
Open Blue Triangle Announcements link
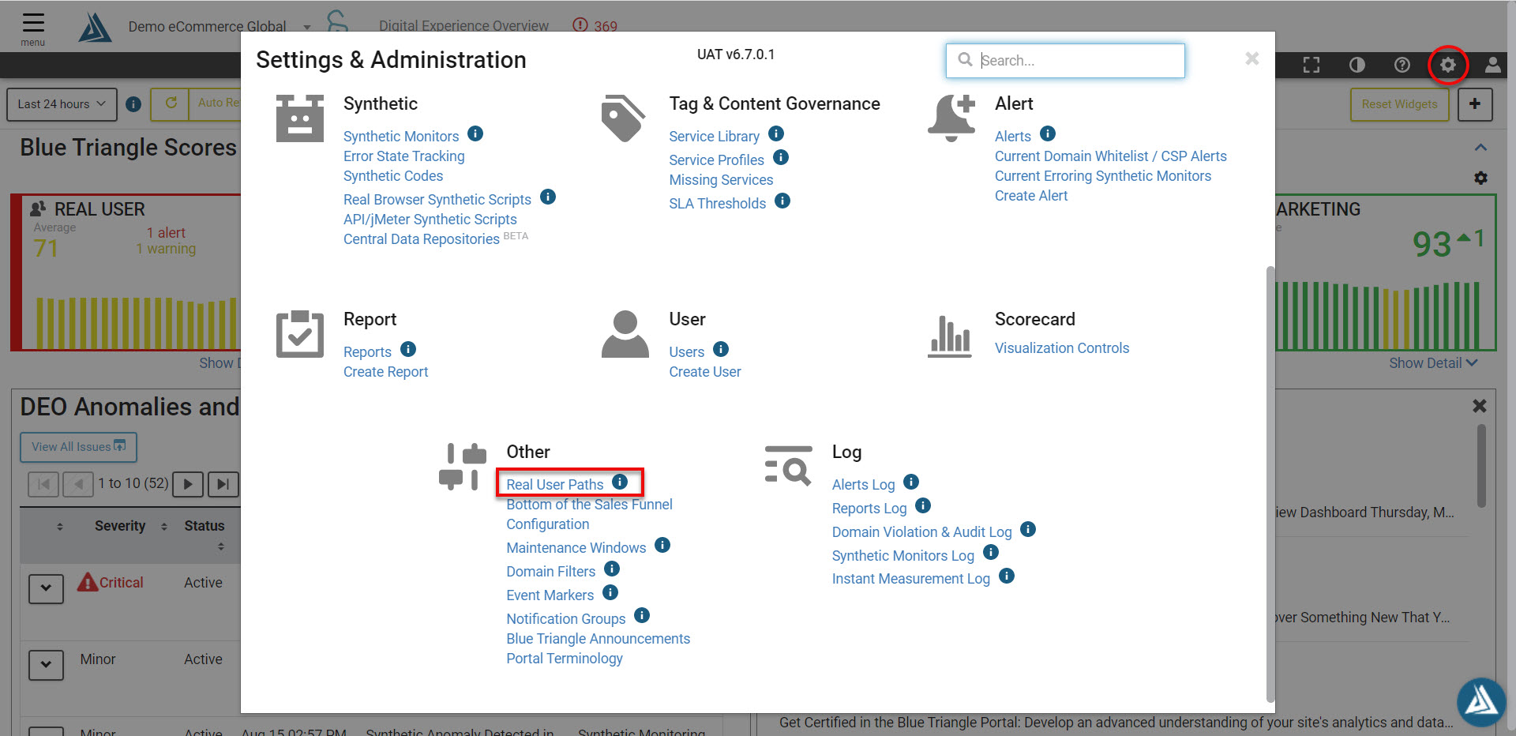click(x=599, y=639)
